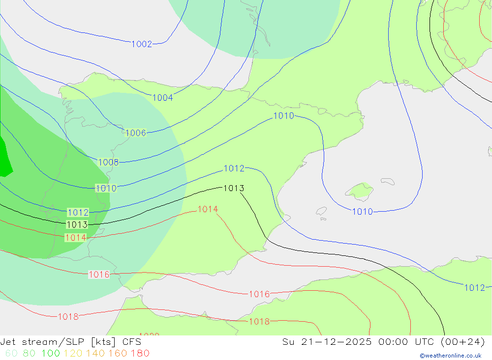Click the red 1014 label with green highlight

pyautogui.click(x=76, y=238)
